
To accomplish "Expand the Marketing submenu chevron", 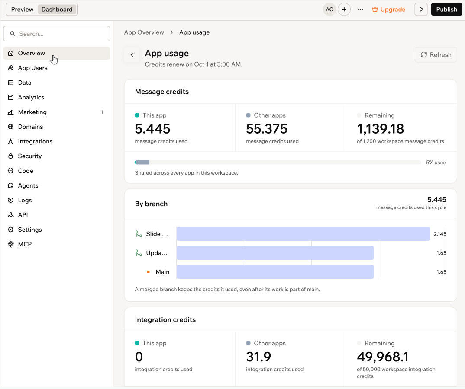I will tap(103, 112).
